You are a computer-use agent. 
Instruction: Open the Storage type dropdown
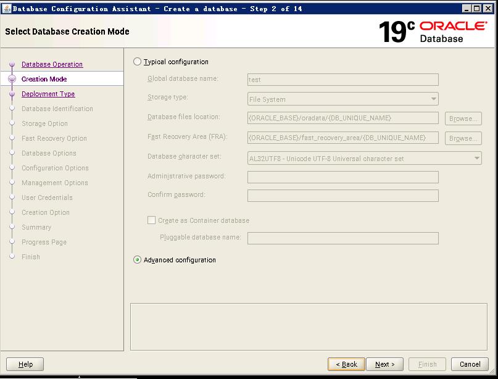coord(343,99)
